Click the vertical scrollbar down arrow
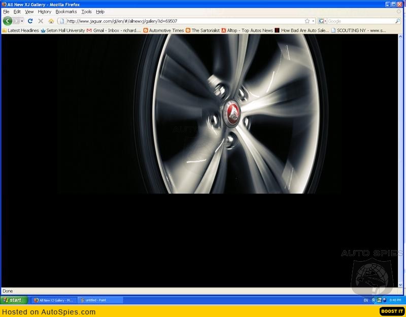 tap(400, 285)
